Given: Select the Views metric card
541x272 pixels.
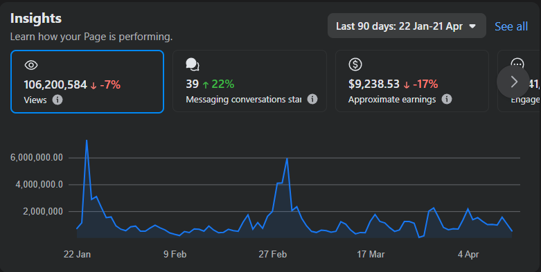Looking at the screenshot, I should [x=87, y=82].
